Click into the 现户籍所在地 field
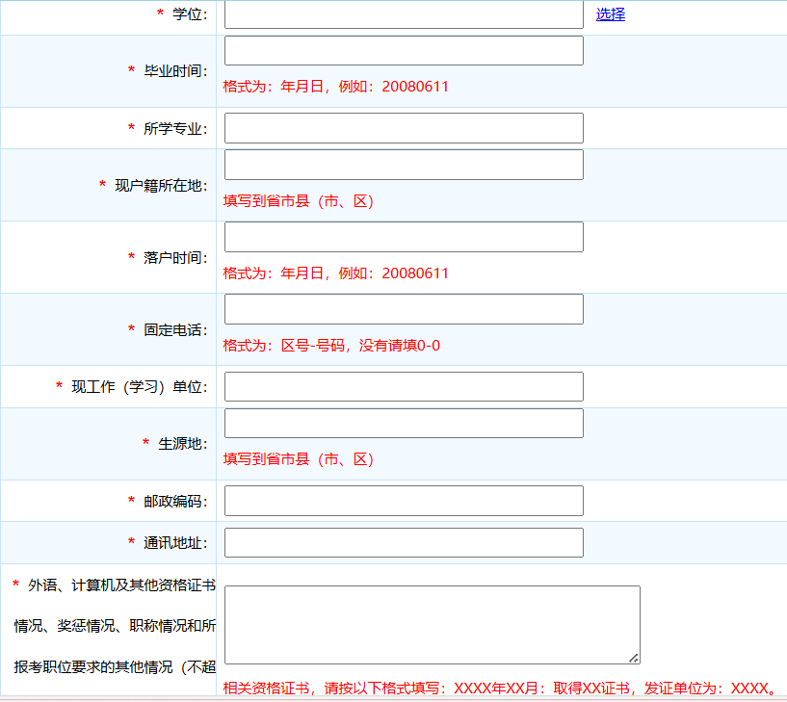 pos(404,165)
